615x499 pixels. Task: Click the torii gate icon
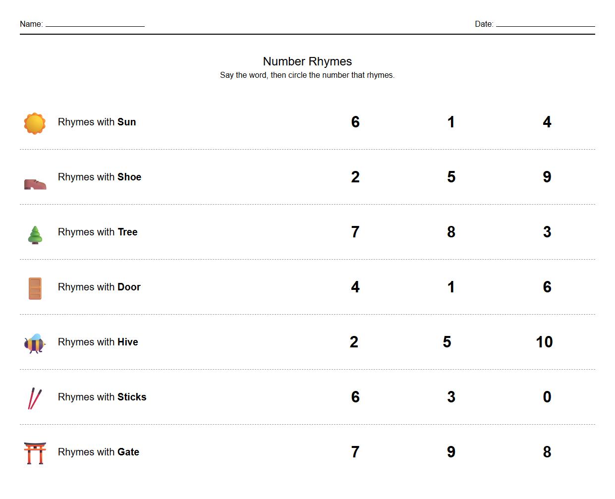(35, 453)
